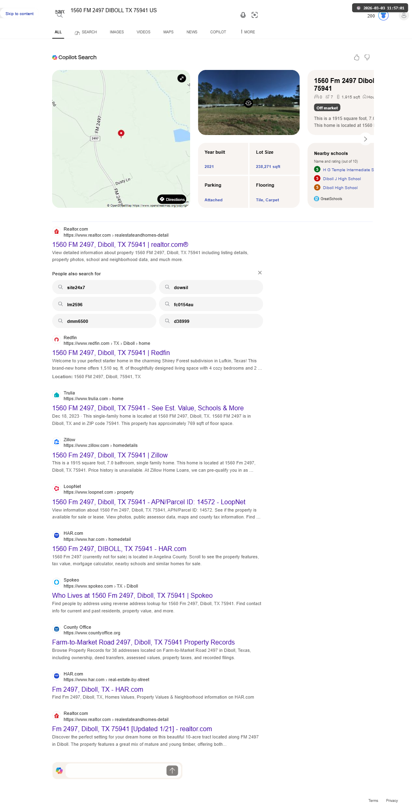Submit the Copilot chat with arrow button

click(x=172, y=771)
